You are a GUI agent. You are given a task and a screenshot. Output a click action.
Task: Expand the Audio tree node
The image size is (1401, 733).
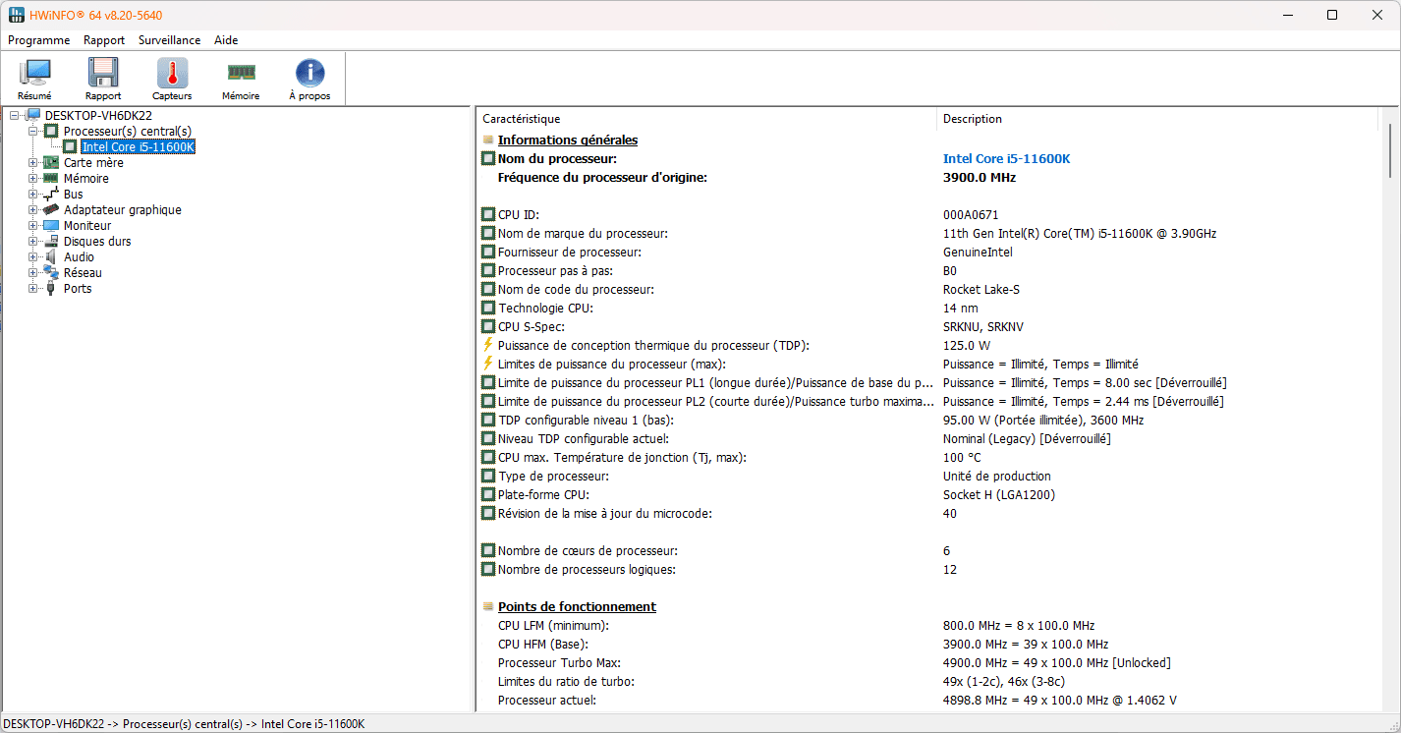(33, 257)
